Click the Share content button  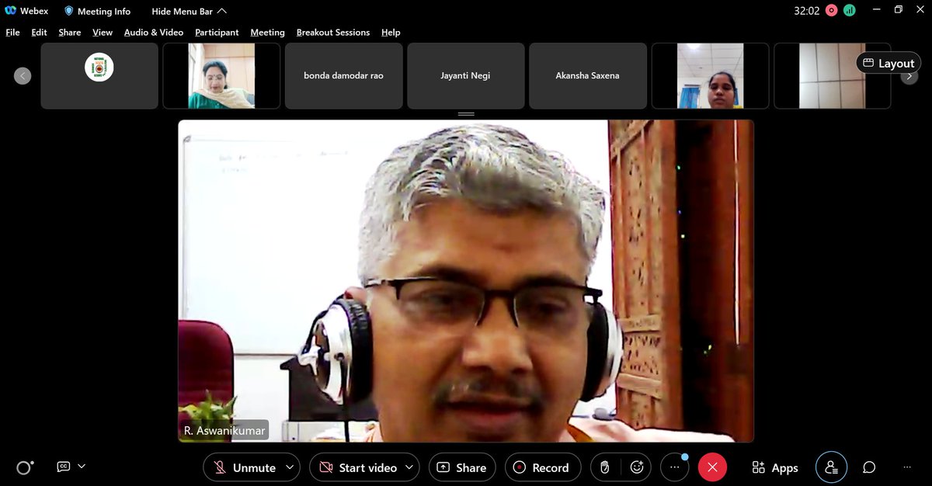pos(462,467)
